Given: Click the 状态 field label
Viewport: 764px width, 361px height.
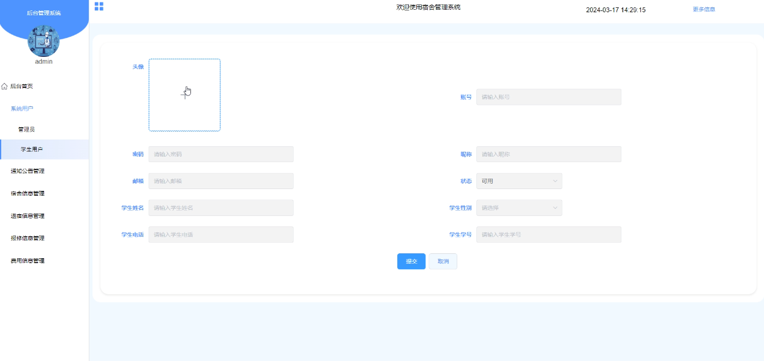Looking at the screenshot, I should click(466, 181).
